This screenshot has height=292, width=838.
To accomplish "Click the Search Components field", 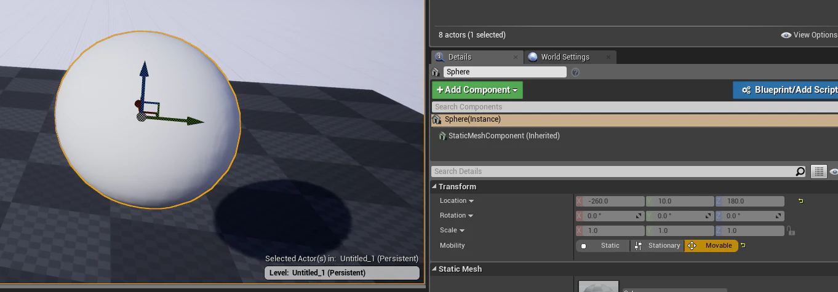I will pyautogui.click(x=634, y=107).
